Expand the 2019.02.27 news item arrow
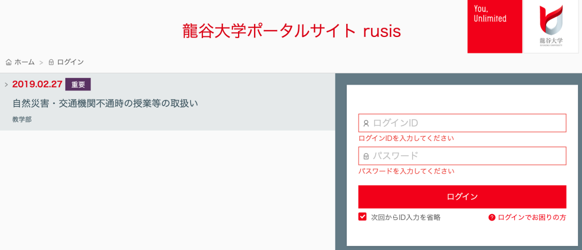Image resolution: width=582 pixels, height=250 pixels. coord(6,84)
